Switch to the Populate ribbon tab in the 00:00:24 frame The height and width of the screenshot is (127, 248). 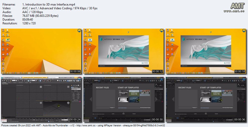(x=27, y=83)
